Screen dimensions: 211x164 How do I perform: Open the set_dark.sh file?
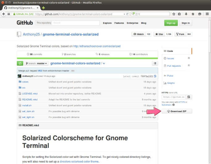coord(28,111)
